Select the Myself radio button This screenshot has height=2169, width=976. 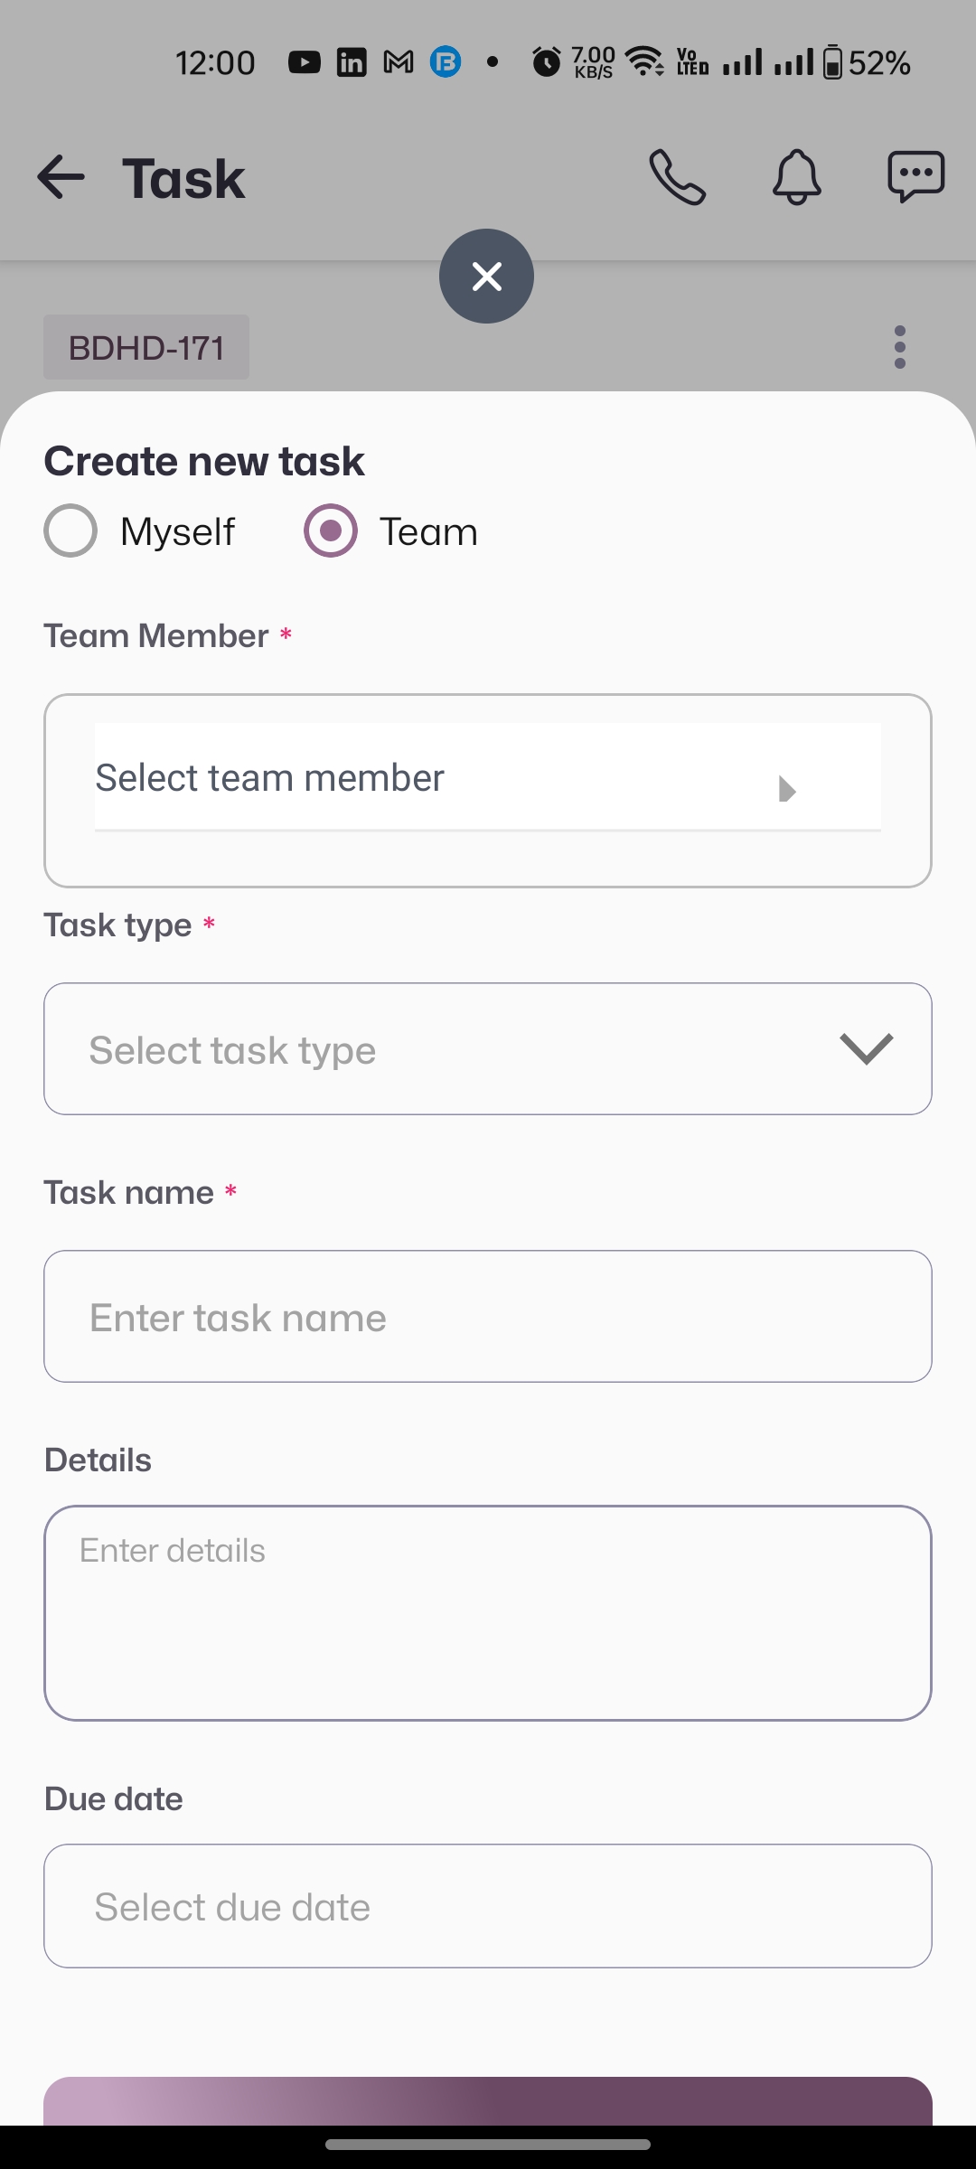tap(70, 531)
